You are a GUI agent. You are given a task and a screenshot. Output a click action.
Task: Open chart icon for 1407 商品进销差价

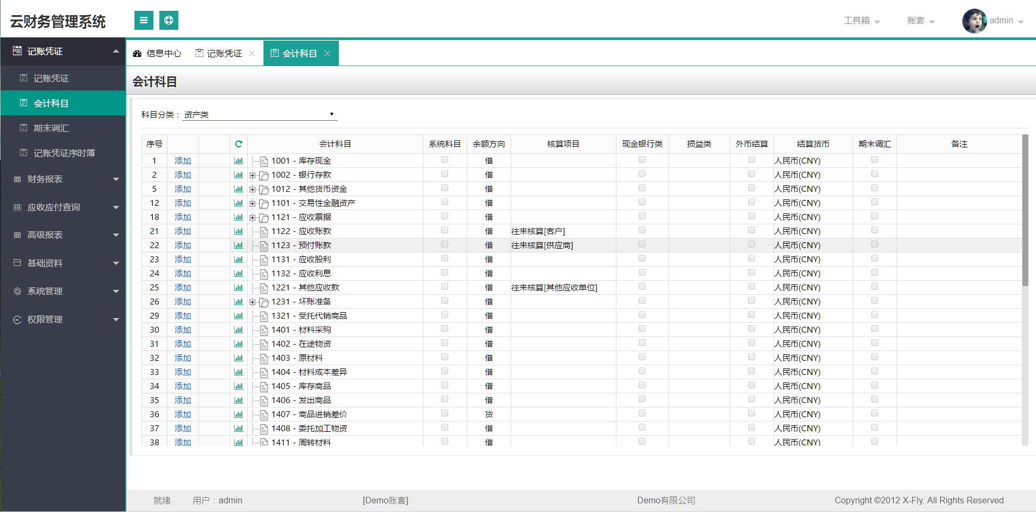point(239,414)
